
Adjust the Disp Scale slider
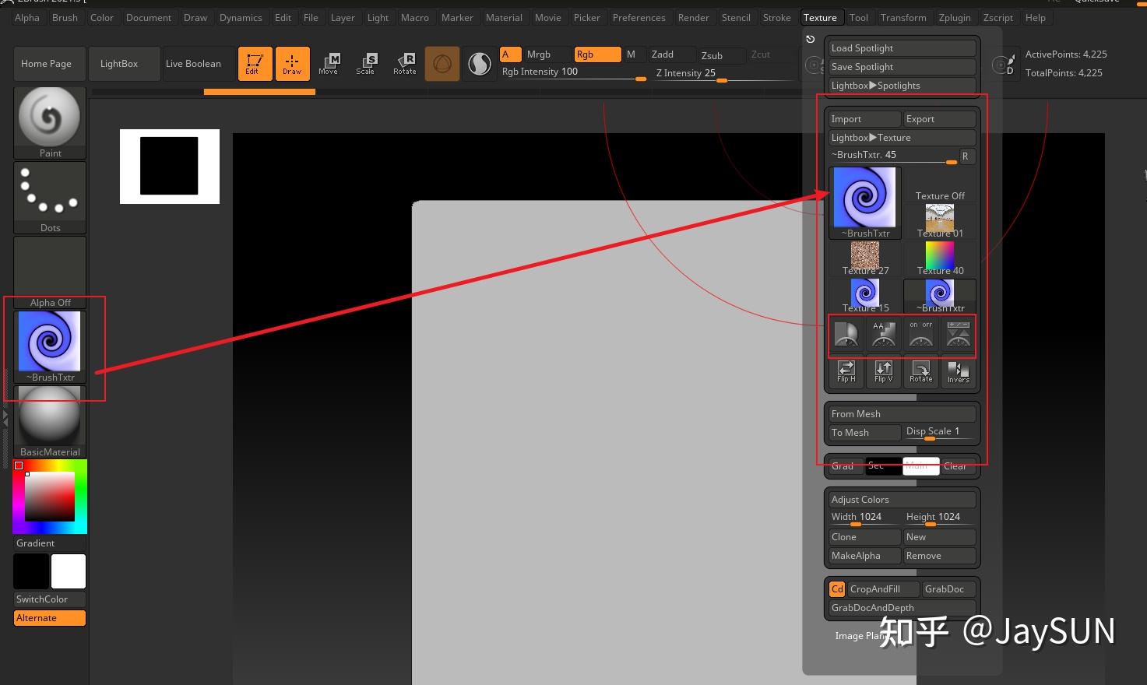[940, 433]
